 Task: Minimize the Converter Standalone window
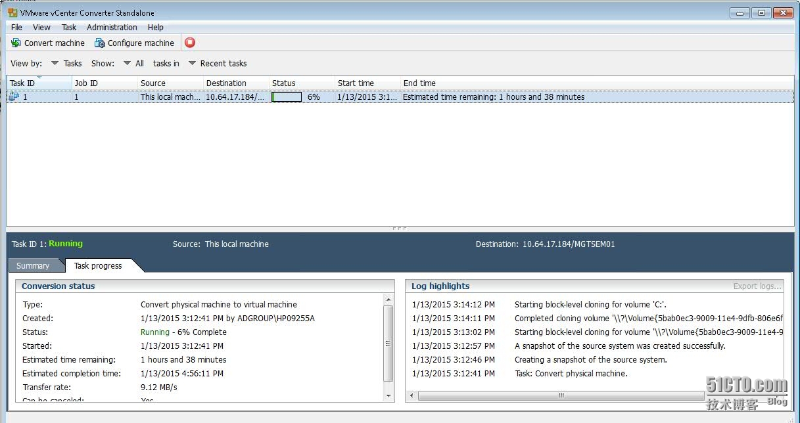click(740, 12)
